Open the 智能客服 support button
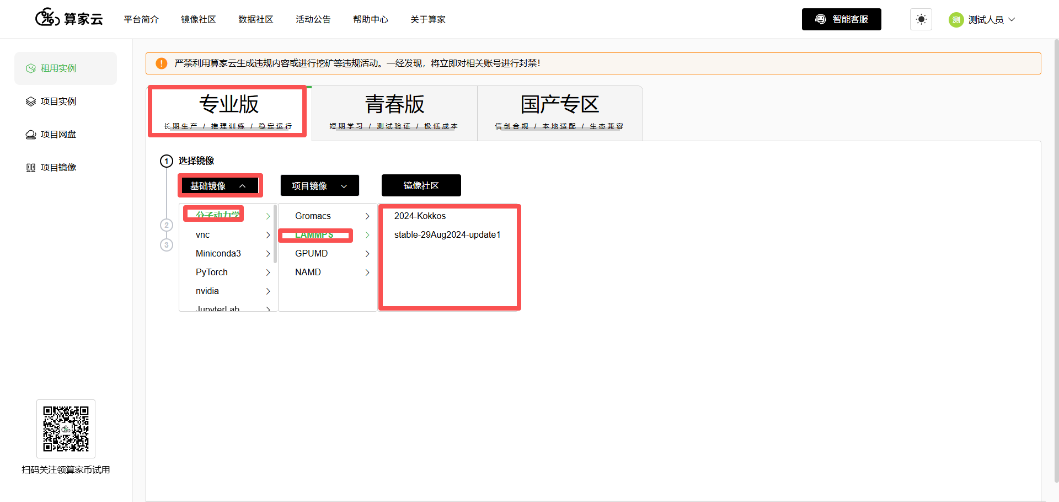The image size is (1059, 502). pyautogui.click(x=842, y=19)
